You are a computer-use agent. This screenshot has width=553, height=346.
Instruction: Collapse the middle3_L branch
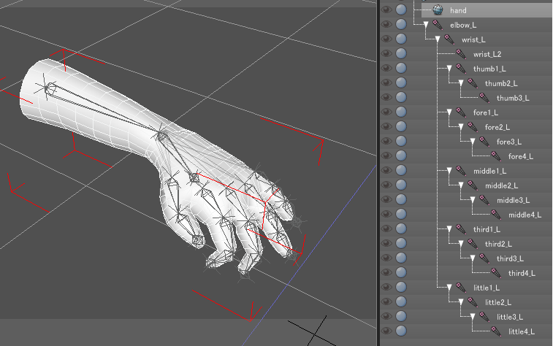tap(472, 200)
